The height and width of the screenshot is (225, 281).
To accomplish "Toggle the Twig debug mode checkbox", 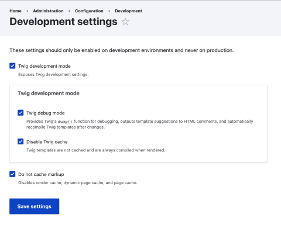I will coord(20,113).
